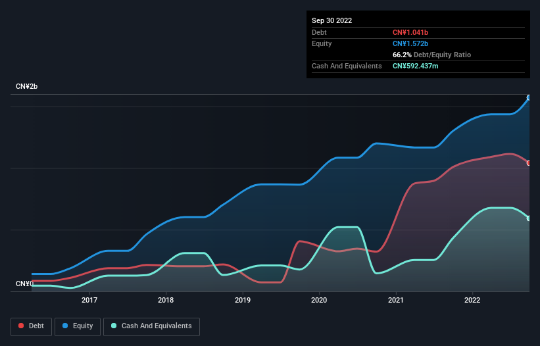Click the CN¥2b y-axis label
This screenshot has height=346, width=540.
(x=26, y=86)
